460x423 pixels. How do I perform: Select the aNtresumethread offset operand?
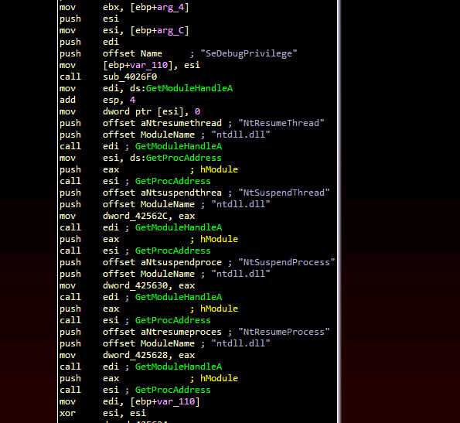point(181,123)
